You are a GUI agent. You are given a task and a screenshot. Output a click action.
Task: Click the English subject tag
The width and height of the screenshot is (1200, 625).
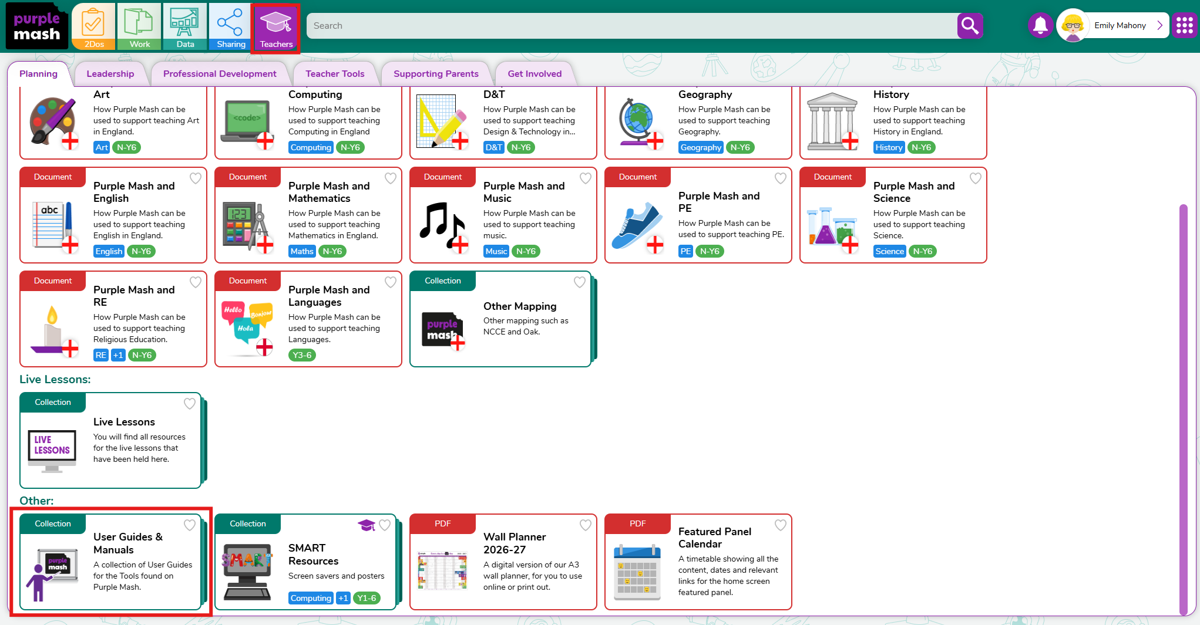(x=109, y=251)
